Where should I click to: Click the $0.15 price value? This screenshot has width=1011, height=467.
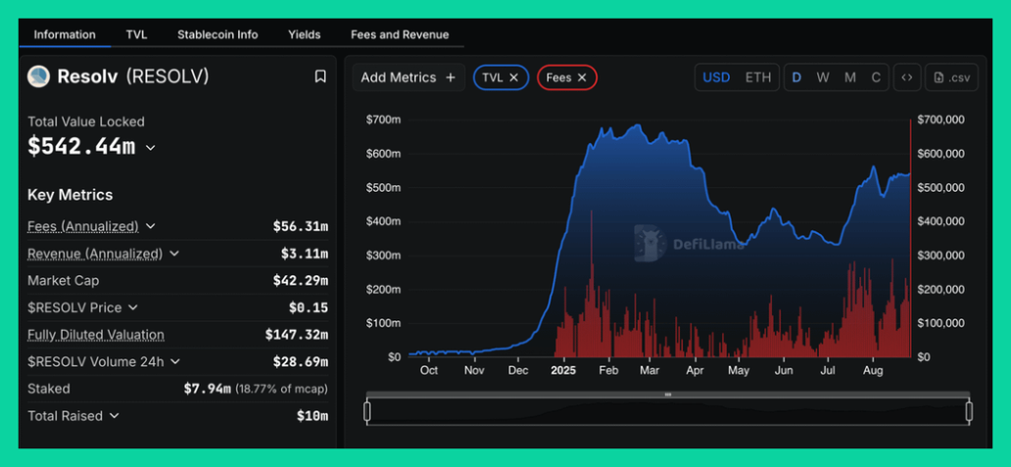(309, 307)
